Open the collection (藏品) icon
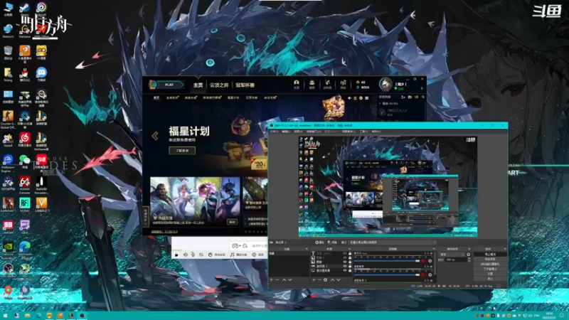569x320 pixels. 312,85
